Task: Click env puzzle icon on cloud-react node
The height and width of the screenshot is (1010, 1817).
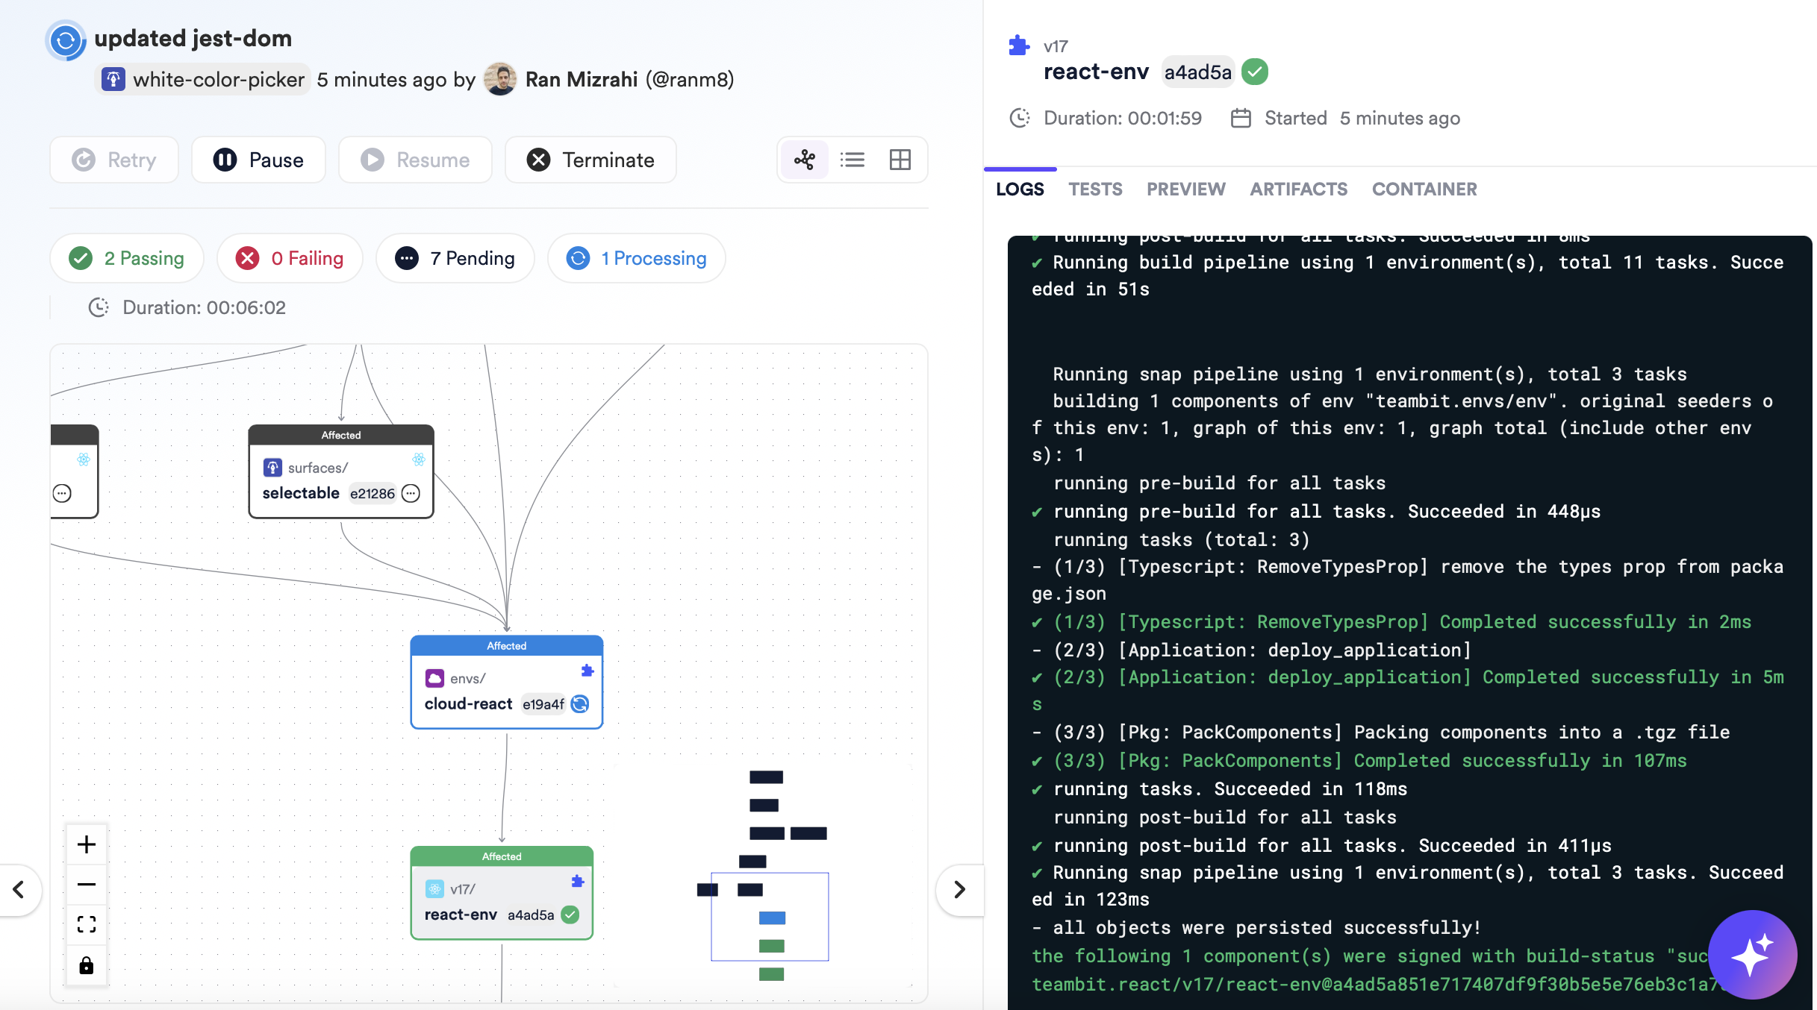Action: tap(588, 671)
